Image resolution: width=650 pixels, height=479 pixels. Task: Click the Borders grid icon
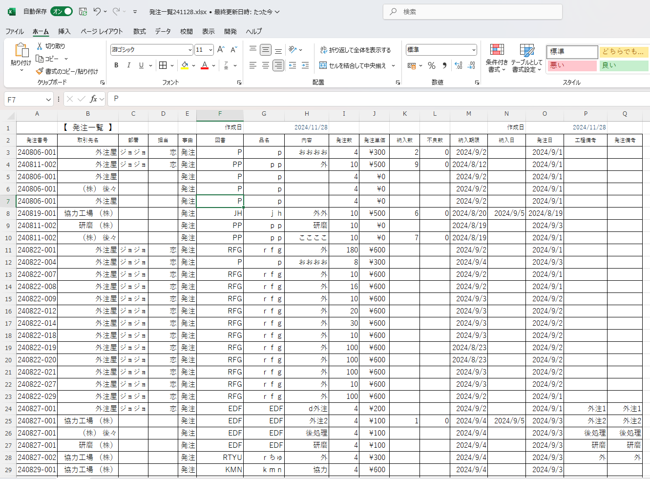point(163,65)
